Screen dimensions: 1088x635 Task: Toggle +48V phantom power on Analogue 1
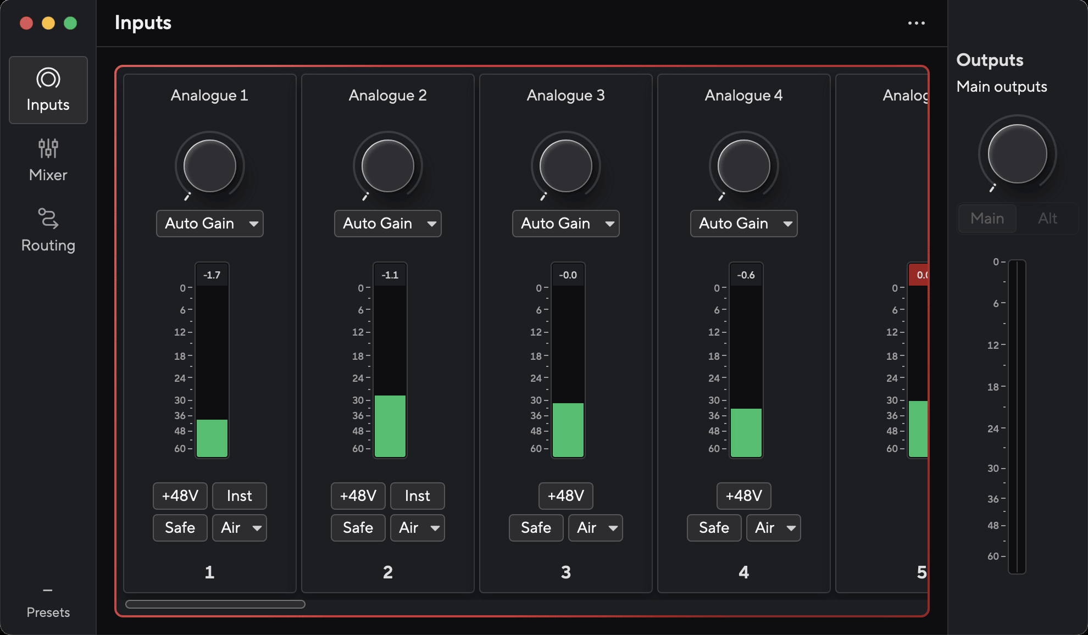pos(180,496)
